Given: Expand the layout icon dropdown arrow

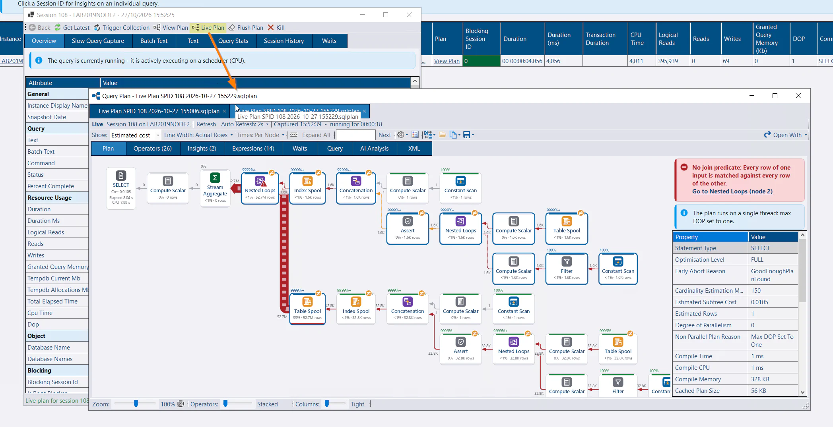Looking at the screenshot, I should 434,135.
